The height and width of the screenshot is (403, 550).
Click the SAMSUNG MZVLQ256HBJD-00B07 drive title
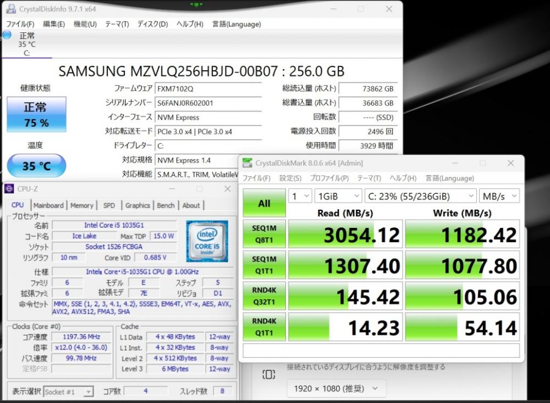coord(201,71)
